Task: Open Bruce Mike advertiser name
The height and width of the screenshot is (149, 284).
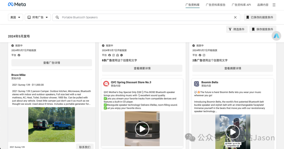Action: tap(18, 75)
